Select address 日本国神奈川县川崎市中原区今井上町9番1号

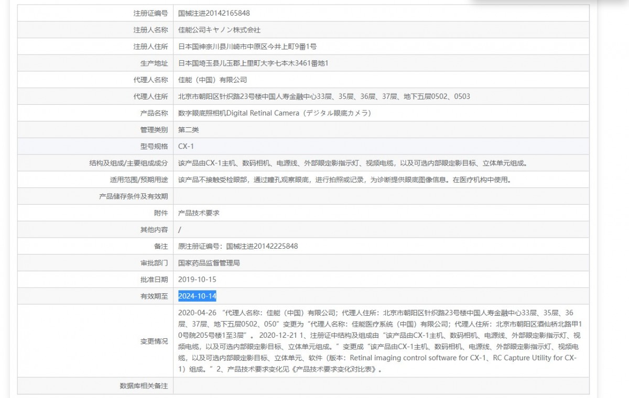(x=247, y=47)
